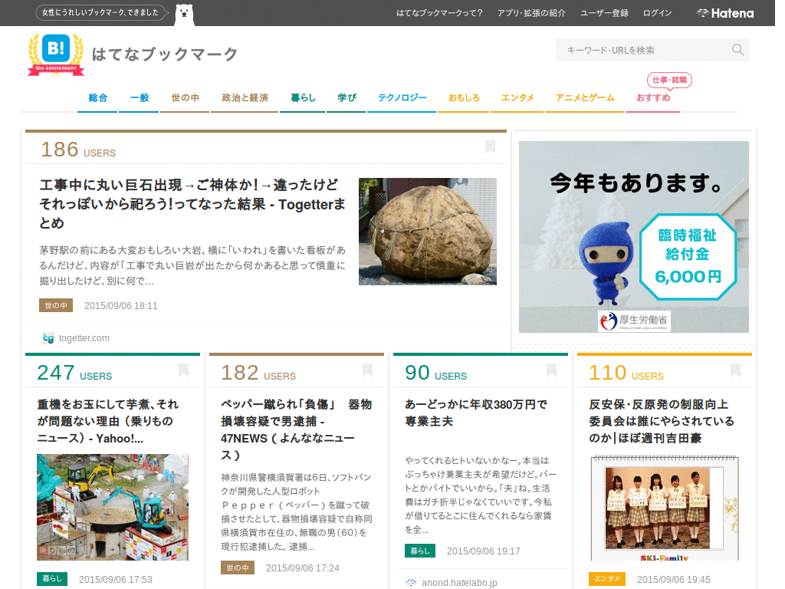Open the はてなブックマークって? link
785x589 pixels.
[x=439, y=13]
